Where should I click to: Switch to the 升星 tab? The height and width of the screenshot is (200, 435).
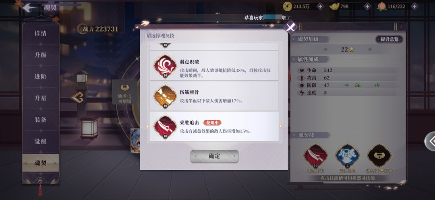(x=41, y=98)
